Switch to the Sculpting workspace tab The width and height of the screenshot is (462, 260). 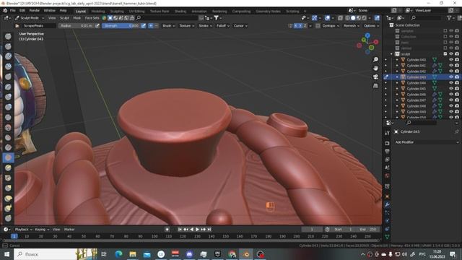pos(117,12)
